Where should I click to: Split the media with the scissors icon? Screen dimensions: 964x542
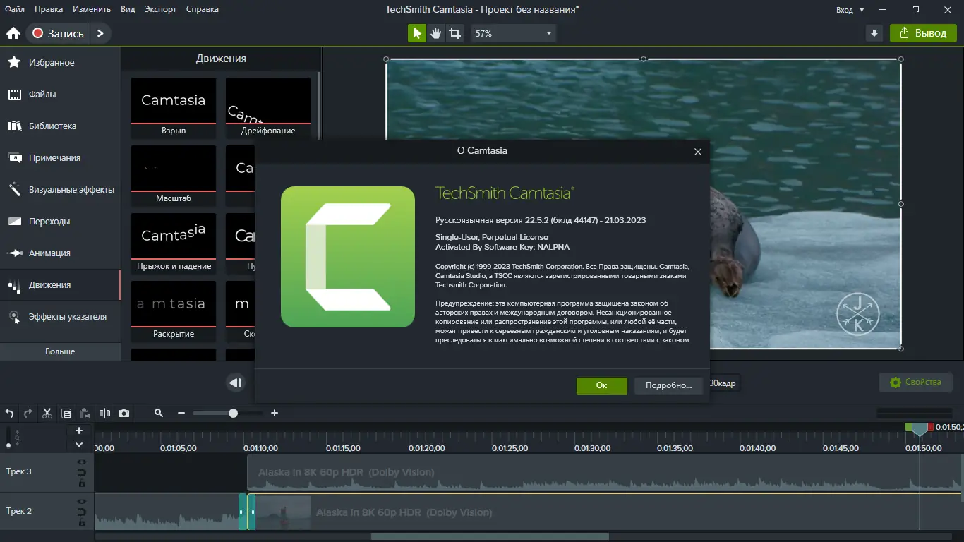[x=47, y=414]
